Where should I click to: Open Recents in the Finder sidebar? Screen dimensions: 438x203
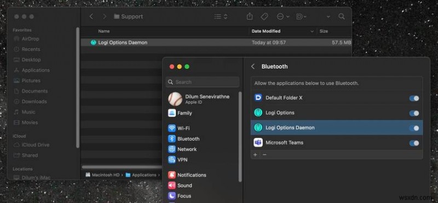(x=27, y=49)
